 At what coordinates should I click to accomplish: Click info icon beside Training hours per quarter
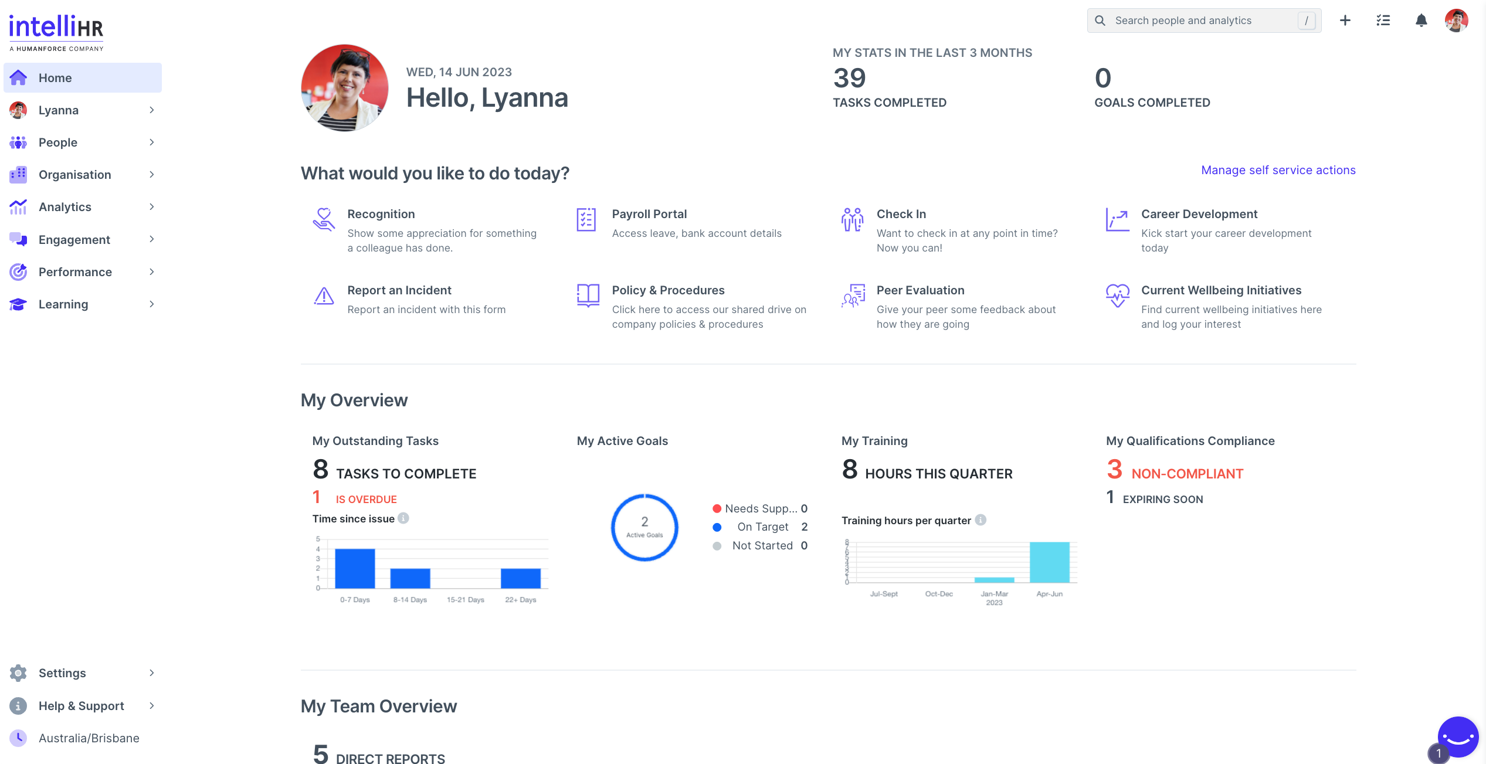[981, 520]
